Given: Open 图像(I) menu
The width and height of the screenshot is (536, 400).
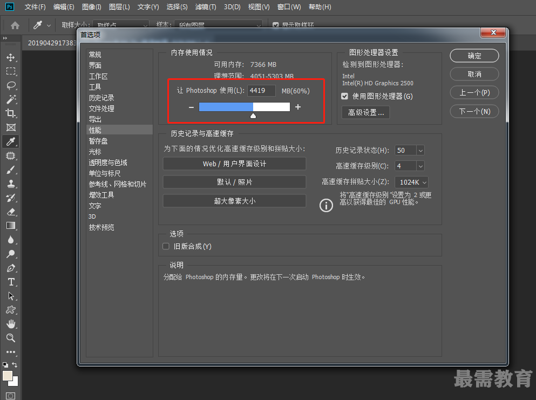Looking at the screenshot, I should (x=92, y=7).
